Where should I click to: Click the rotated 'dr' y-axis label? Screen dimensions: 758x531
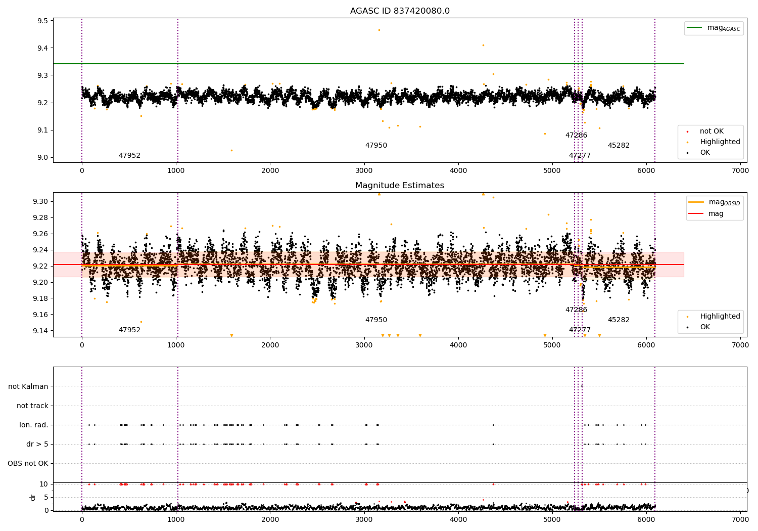pos(33,497)
